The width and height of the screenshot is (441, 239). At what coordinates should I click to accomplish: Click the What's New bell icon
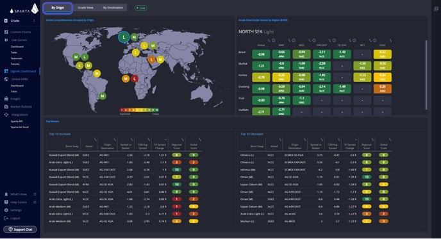6,194
